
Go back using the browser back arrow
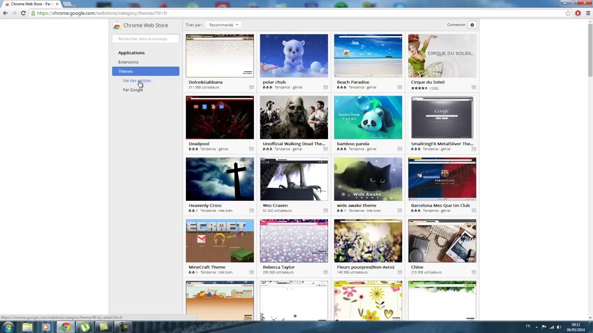tap(6, 13)
